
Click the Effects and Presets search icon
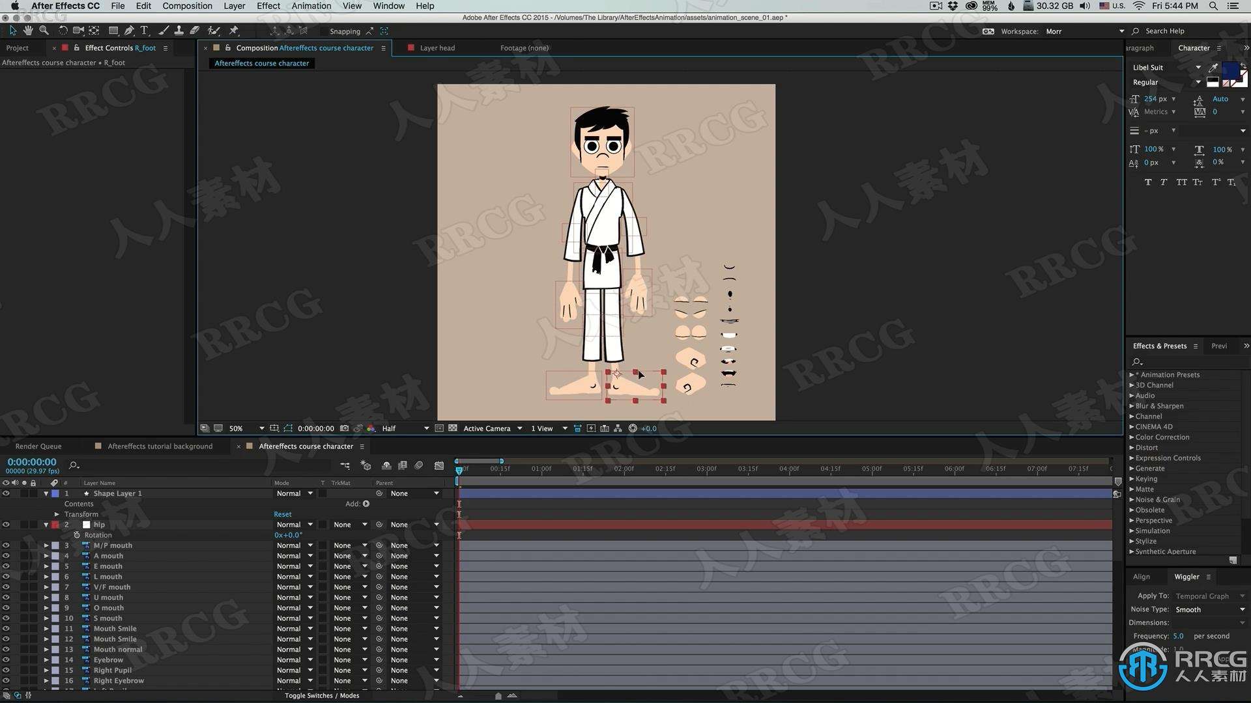pos(1136,361)
